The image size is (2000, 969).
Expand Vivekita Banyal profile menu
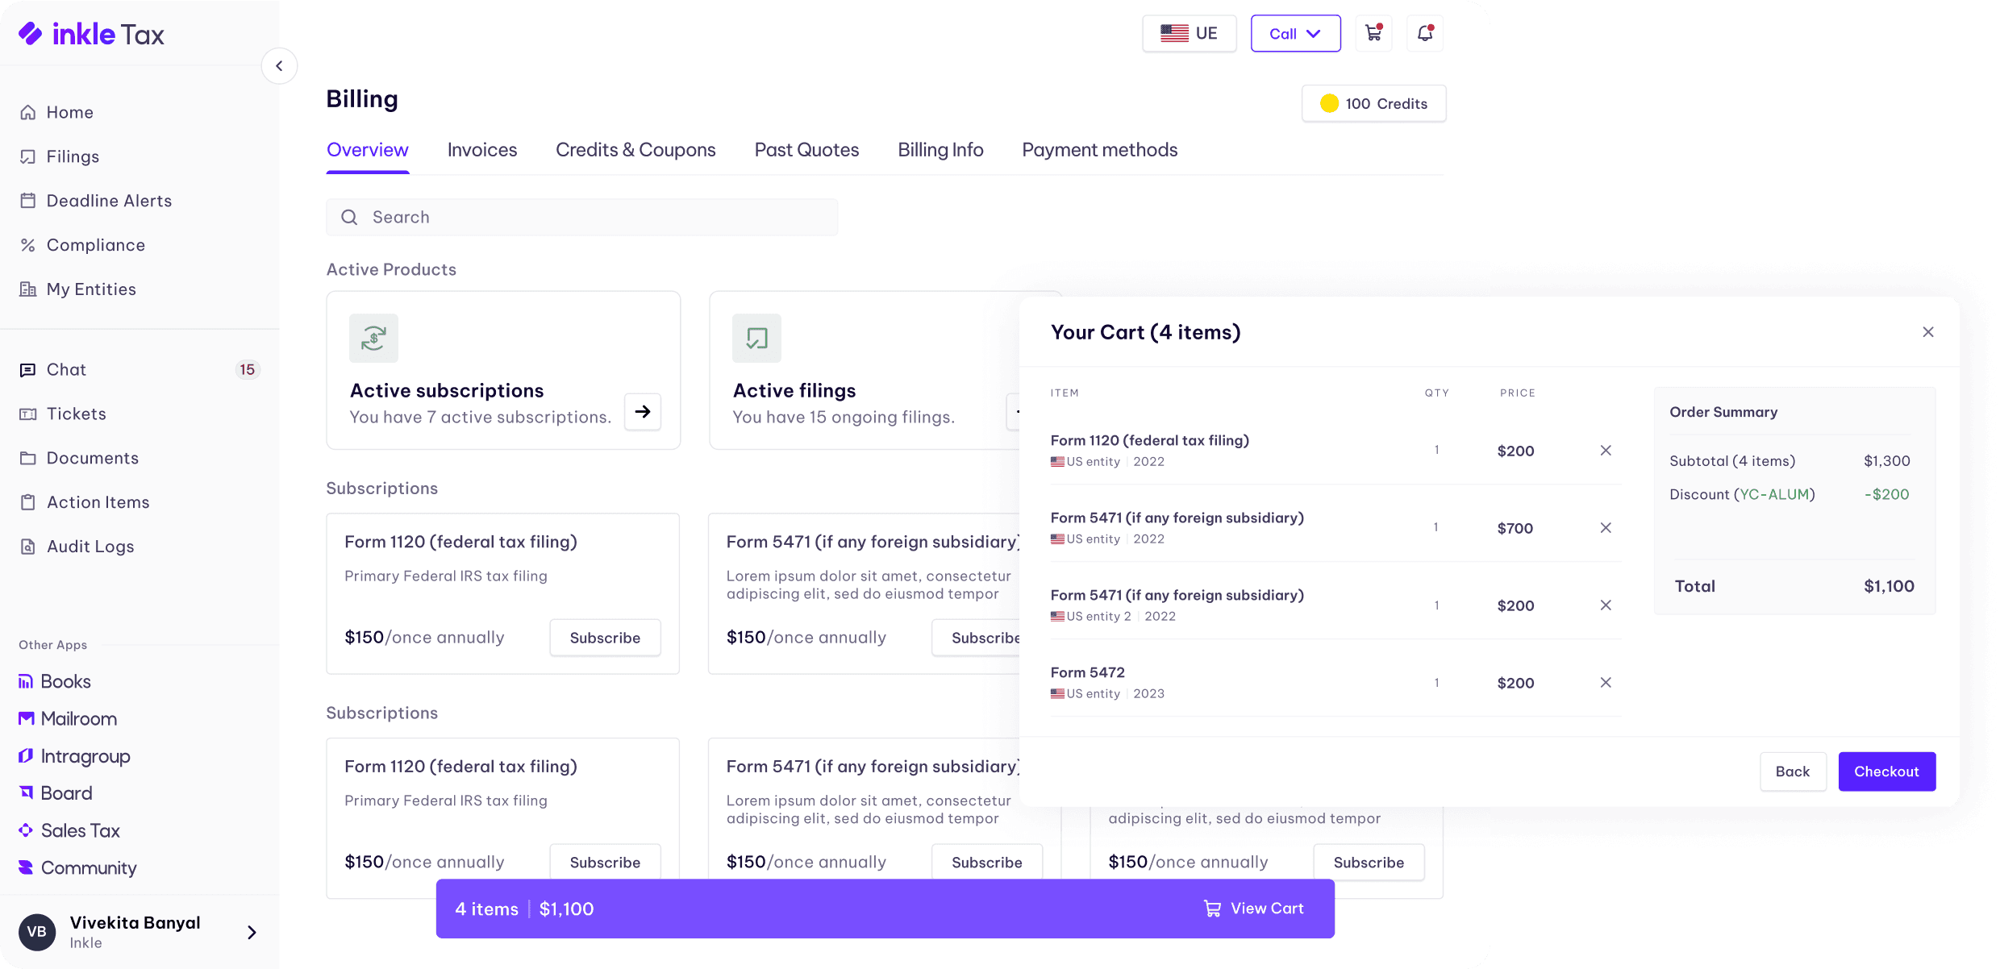pos(252,933)
